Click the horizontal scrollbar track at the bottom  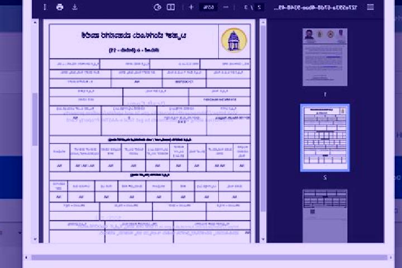(x=209, y=257)
